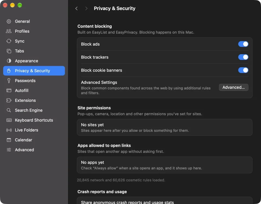The height and width of the screenshot is (204, 261).
Task: Click the "Block ads" label text
Action: [90, 44]
